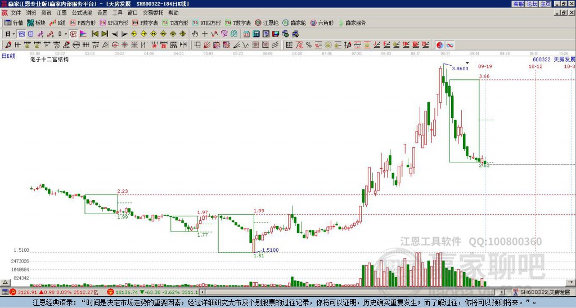Viewport: 576px width, 308px height.
Task: Click the red pencil drawing tool
Action: 8,45
